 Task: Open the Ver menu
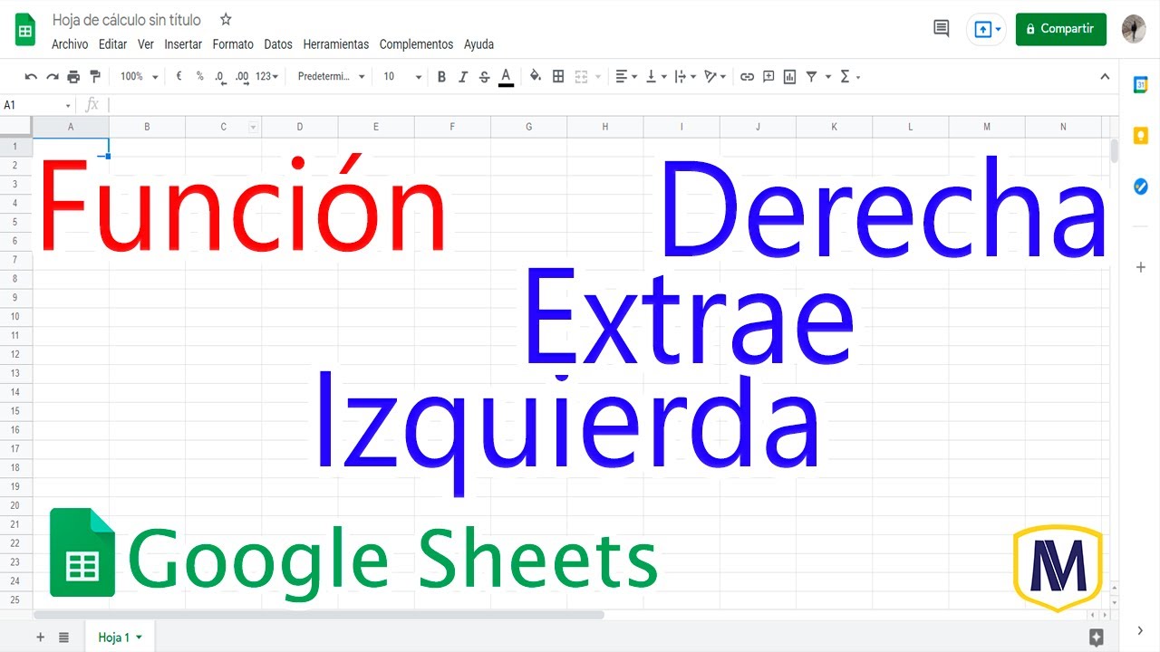click(x=146, y=44)
